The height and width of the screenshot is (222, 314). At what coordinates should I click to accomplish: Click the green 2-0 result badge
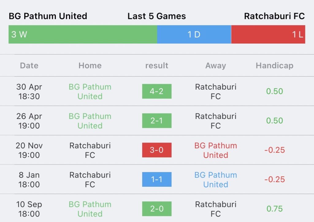pyautogui.click(x=157, y=209)
